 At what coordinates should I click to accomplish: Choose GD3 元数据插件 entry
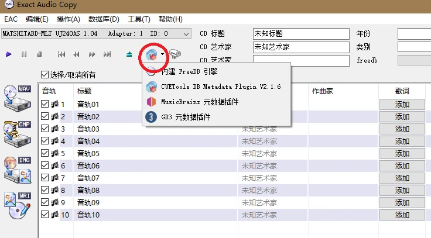click(216, 117)
